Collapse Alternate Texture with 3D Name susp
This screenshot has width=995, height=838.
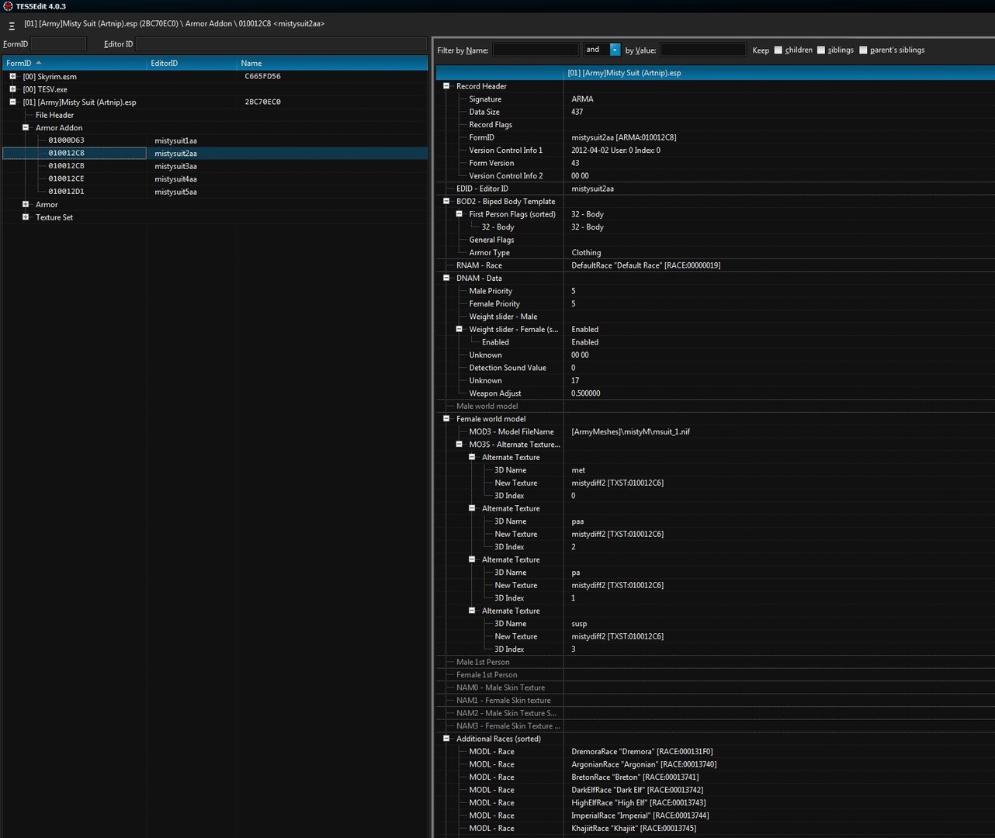click(x=472, y=611)
